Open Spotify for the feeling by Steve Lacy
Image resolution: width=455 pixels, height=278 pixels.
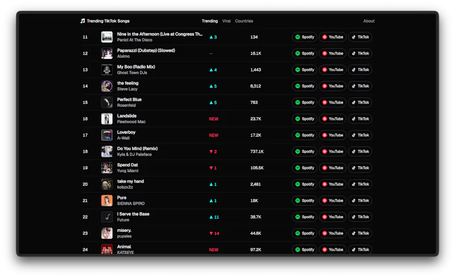[x=304, y=86]
